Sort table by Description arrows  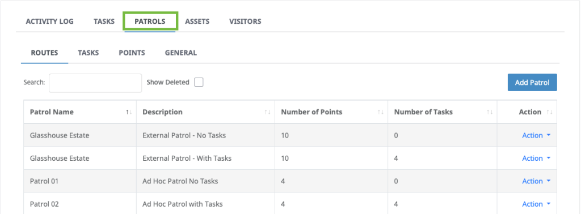(268, 112)
